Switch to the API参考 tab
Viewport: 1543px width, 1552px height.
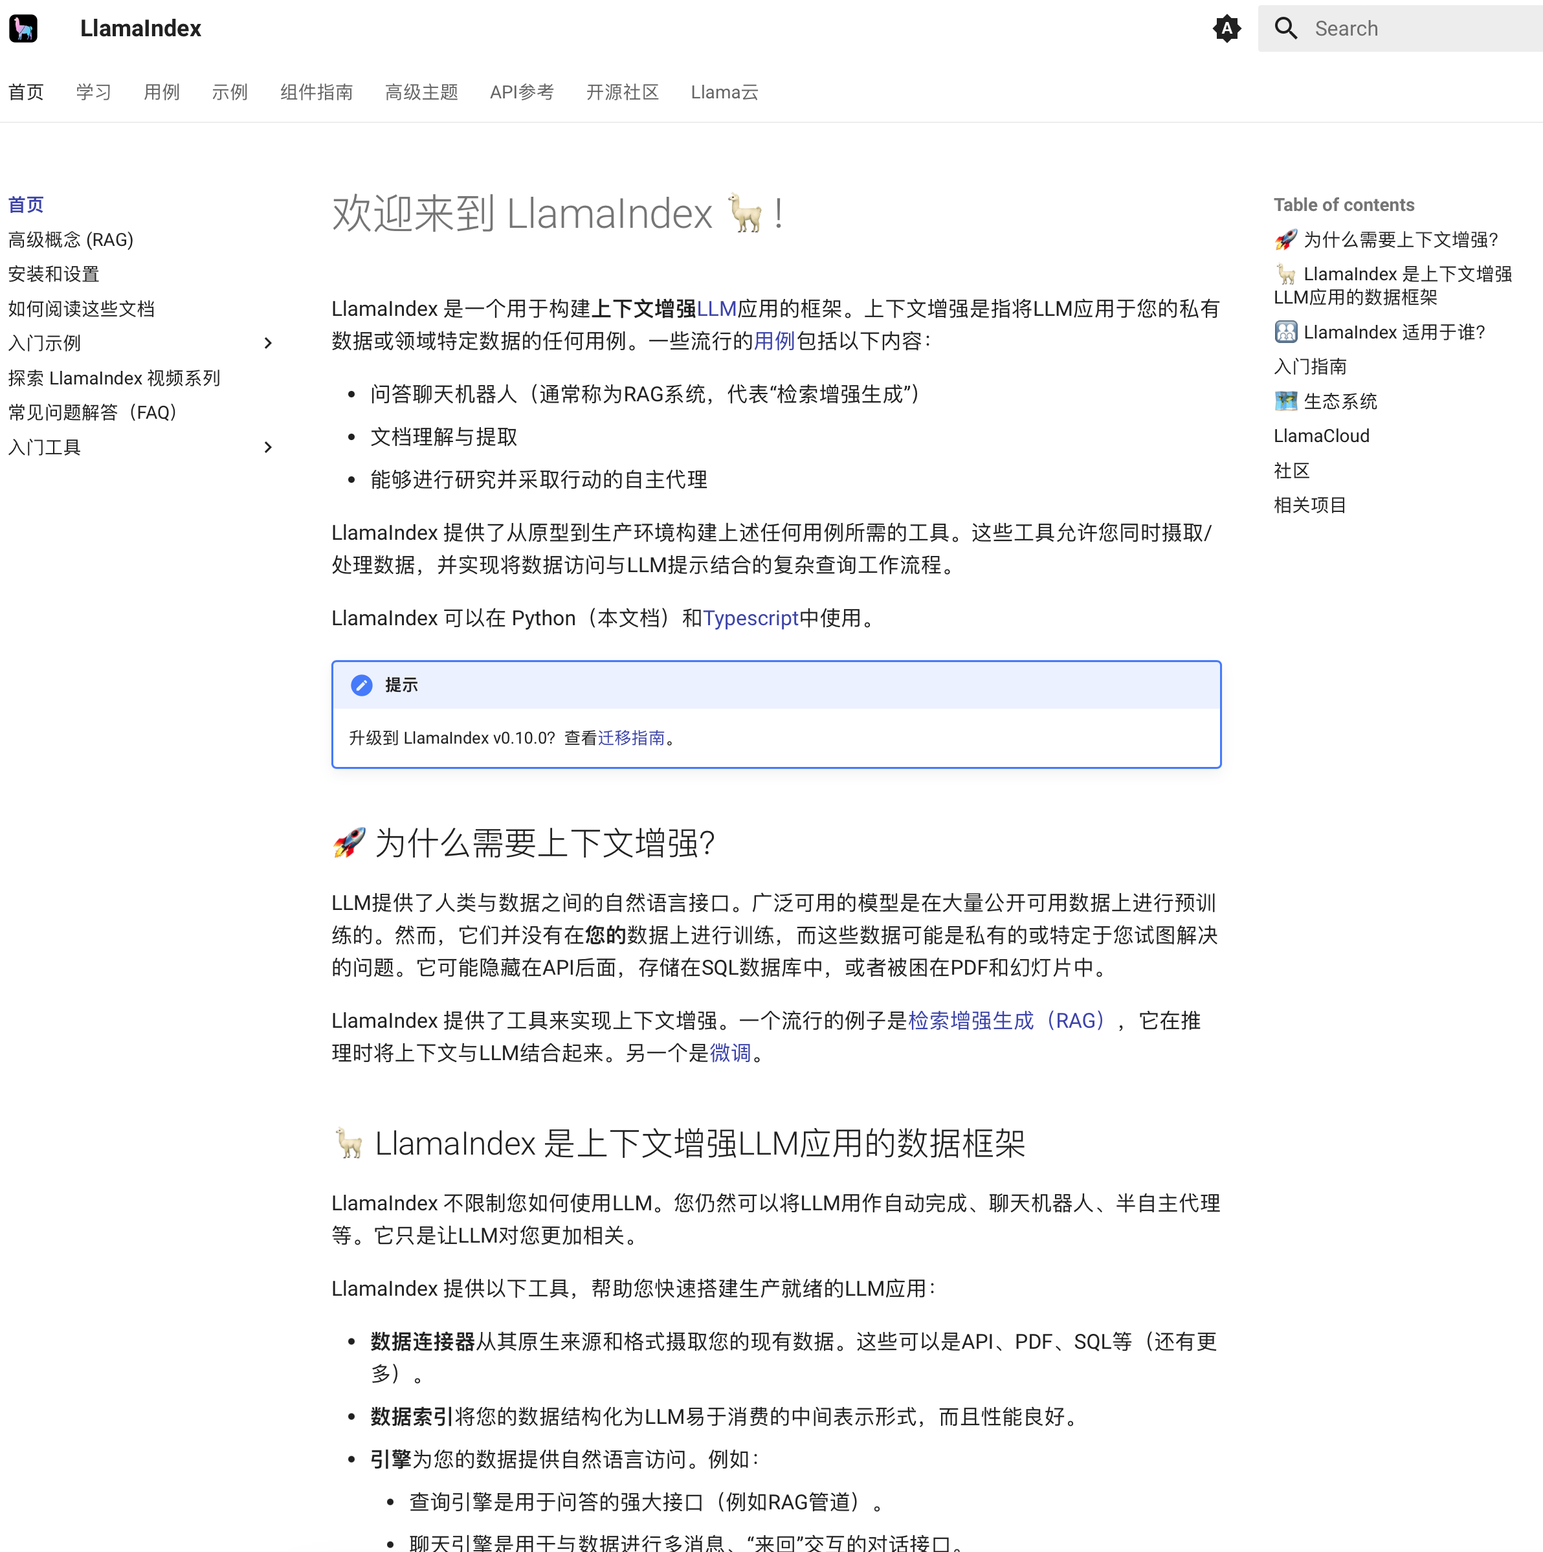pos(521,93)
